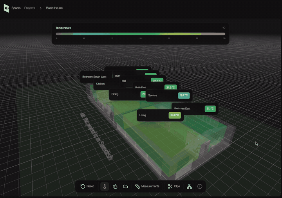Viewport: 282px width, 198px height.
Task: Click the 19.7 °C temperature badge
Action: tap(184, 95)
